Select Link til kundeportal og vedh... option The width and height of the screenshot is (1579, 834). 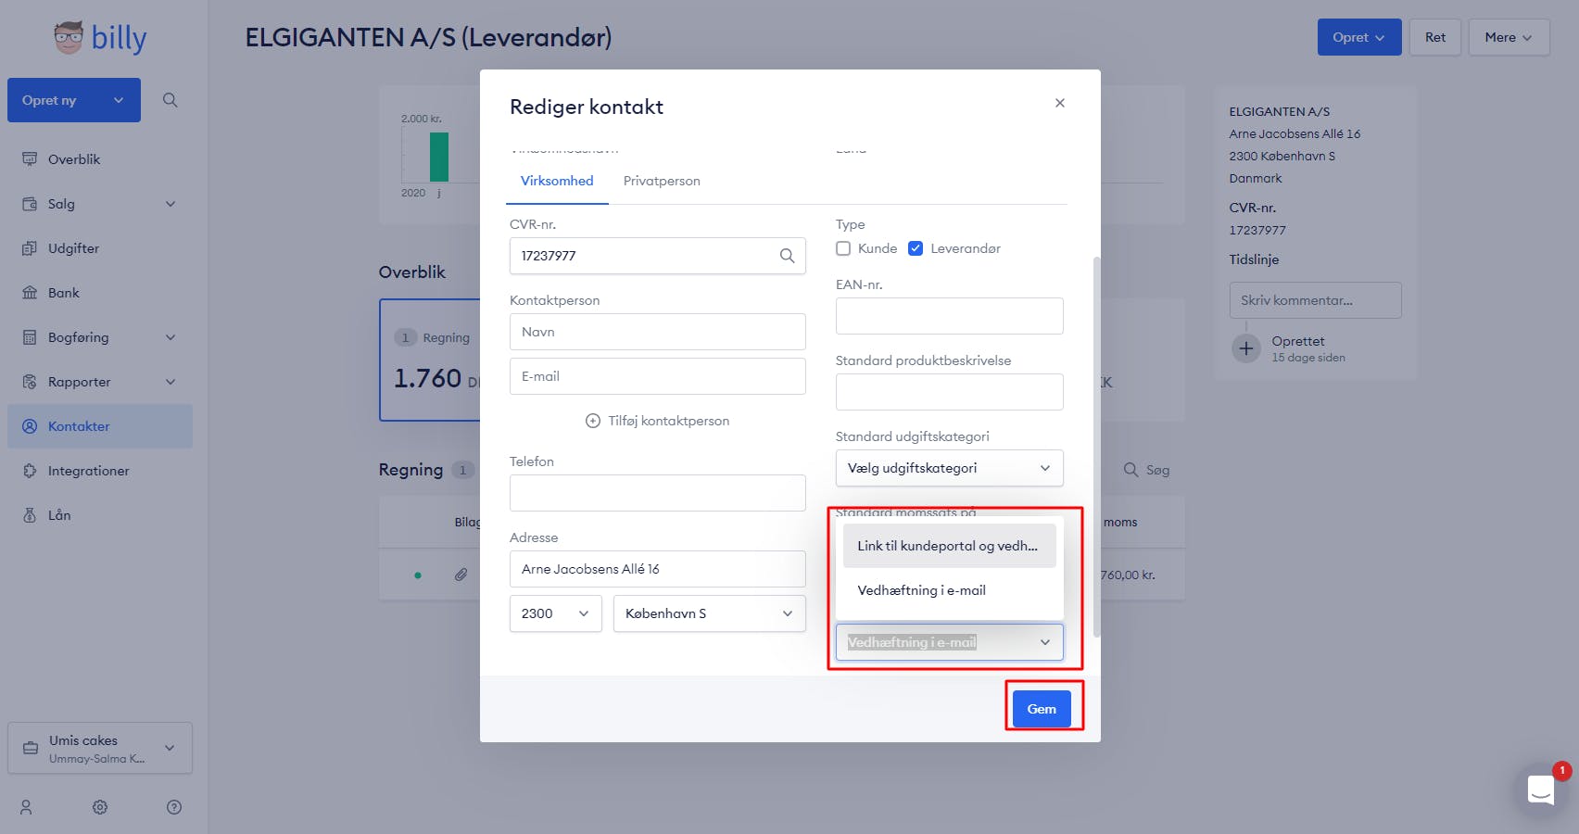949,546
